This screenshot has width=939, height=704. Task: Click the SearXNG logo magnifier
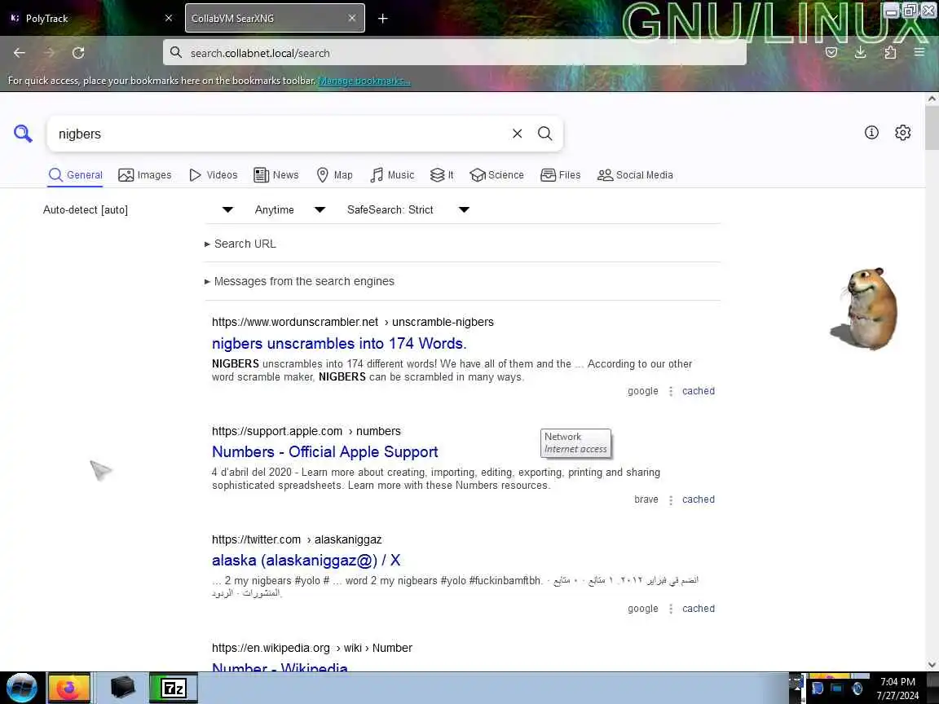tap(24, 134)
